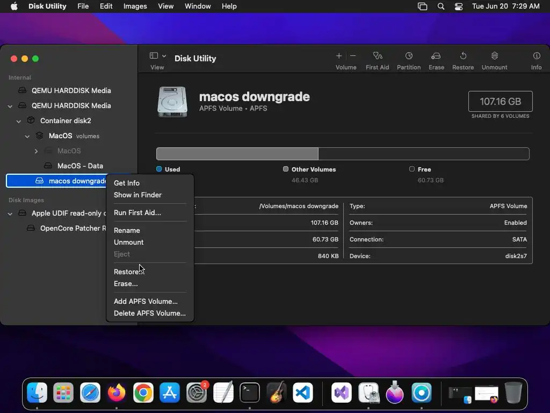The height and width of the screenshot is (413, 550).
Task: Open Google Chrome from the Dock
Action: tap(143, 392)
